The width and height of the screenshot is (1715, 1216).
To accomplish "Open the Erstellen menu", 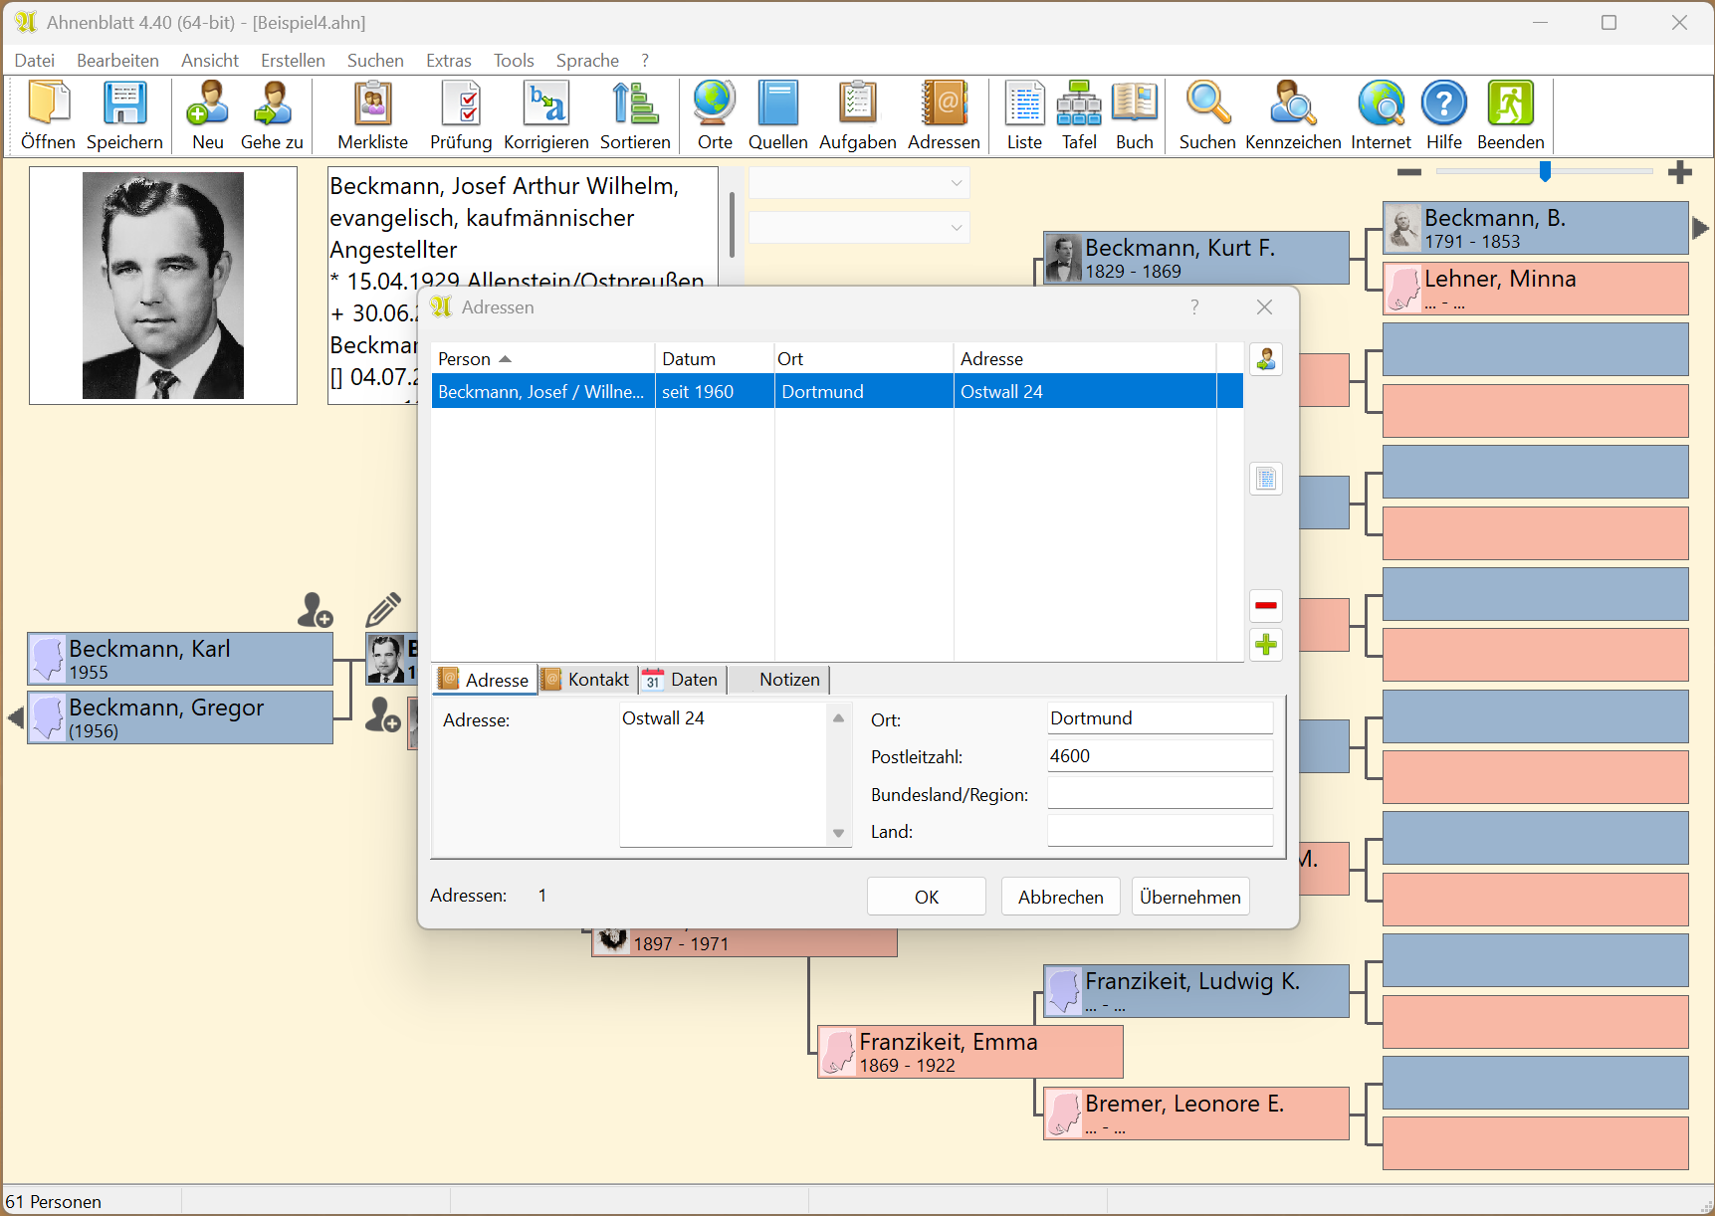I will click(293, 61).
